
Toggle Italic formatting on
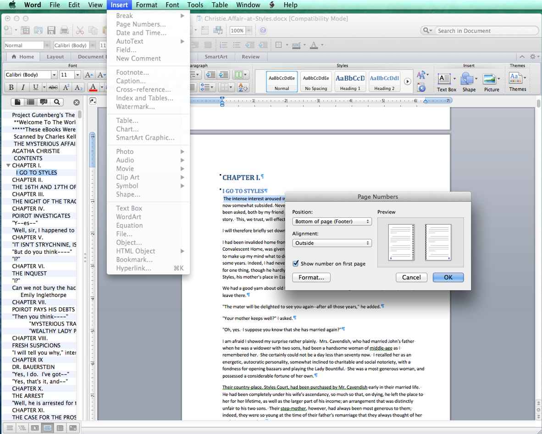[x=23, y=88]
